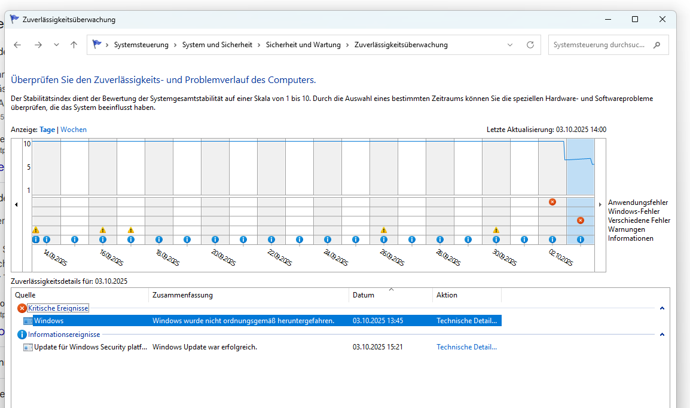The image size is (690, 408).
Task: Click the flag icon in the address bar
Action: [97, 44]
